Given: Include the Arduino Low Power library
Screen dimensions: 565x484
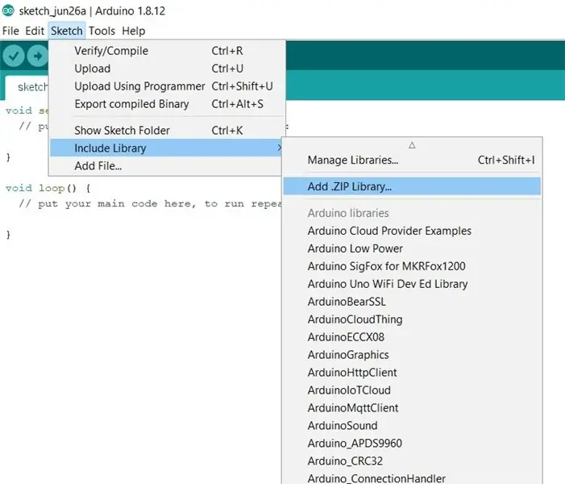Looking at the screenshot, I should pyautogui.click(x=412, y=248).
